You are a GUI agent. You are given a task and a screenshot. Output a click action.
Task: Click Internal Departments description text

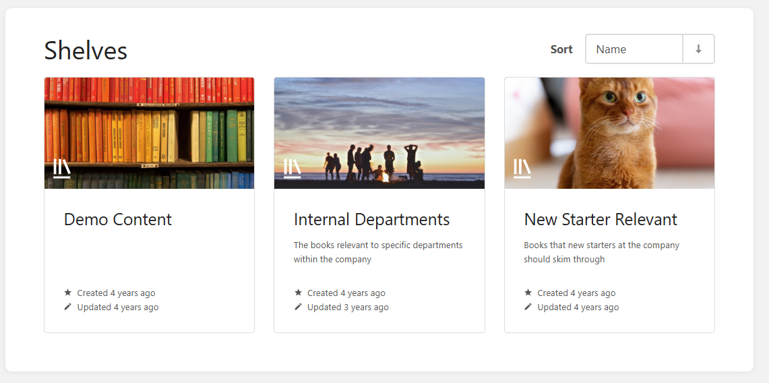point(377,252)
